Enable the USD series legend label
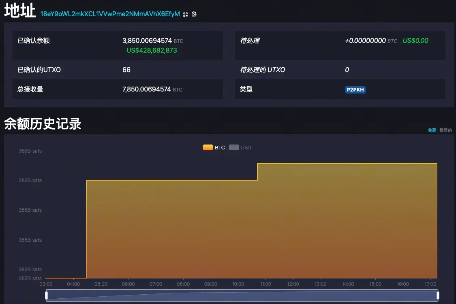Image resolution: width=456 pixels, height=304 pixels. click(x=246, y=148)
